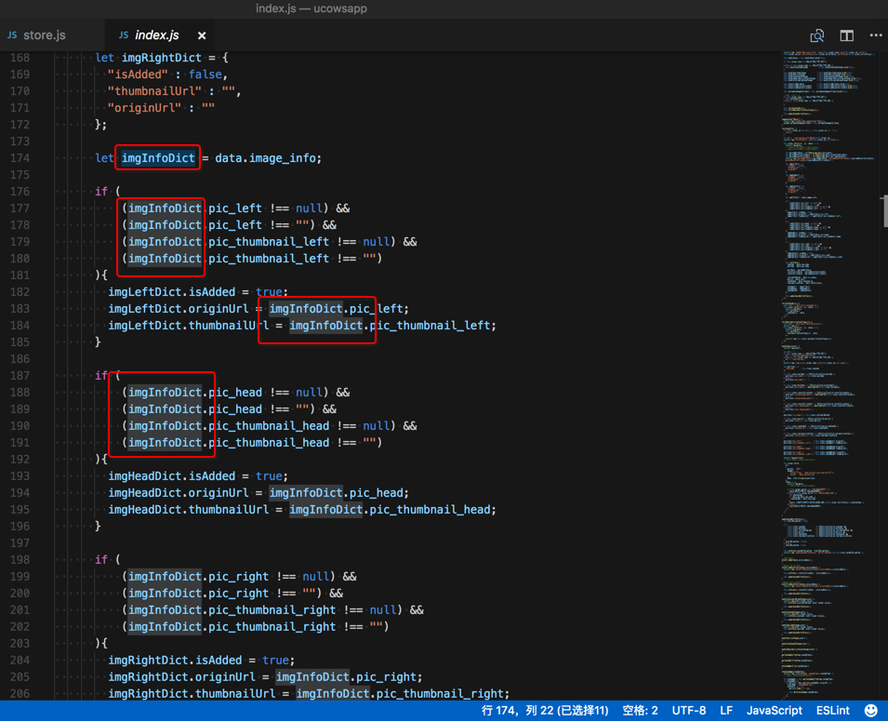Click pic_thumbnail_head on line 190
Viewport: 888px width, 722px height.
[269, 426]
